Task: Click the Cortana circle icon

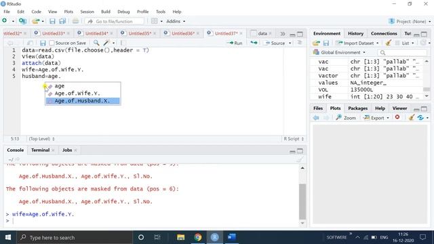Action: pyautogui.click(x=141, y=237)
